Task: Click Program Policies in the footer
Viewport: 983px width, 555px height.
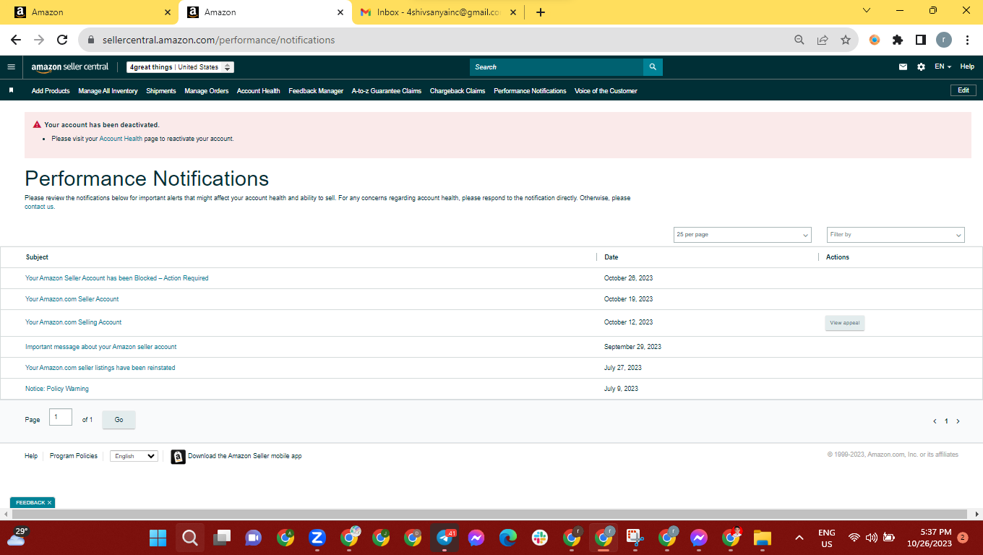Action: coord(74,456)
